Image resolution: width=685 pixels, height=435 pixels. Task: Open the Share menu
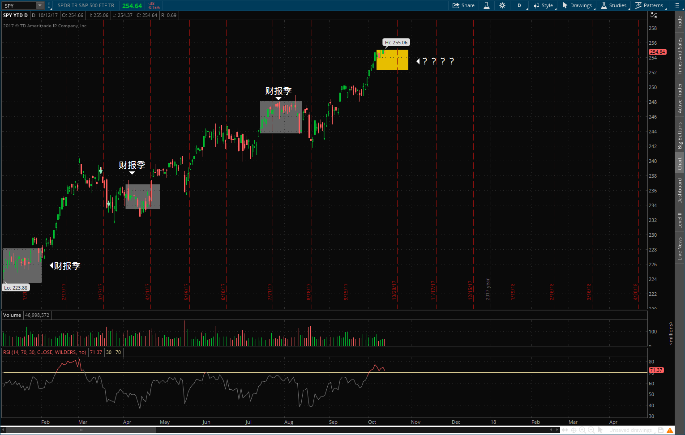[463, 5]
